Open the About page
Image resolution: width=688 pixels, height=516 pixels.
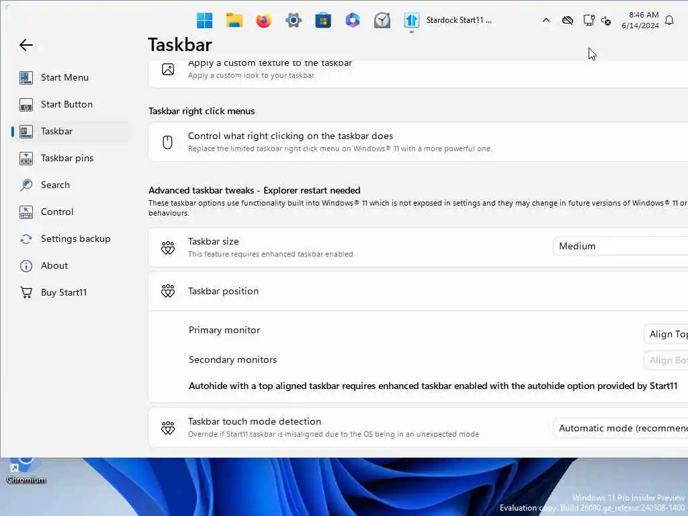click(71, 265)
